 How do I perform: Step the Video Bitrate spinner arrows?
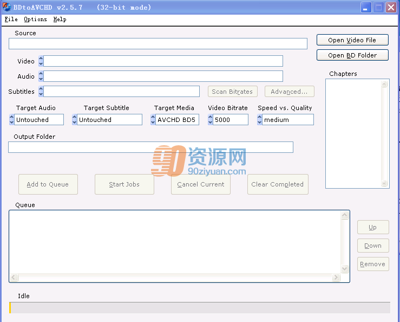click(x=210, y=120)
